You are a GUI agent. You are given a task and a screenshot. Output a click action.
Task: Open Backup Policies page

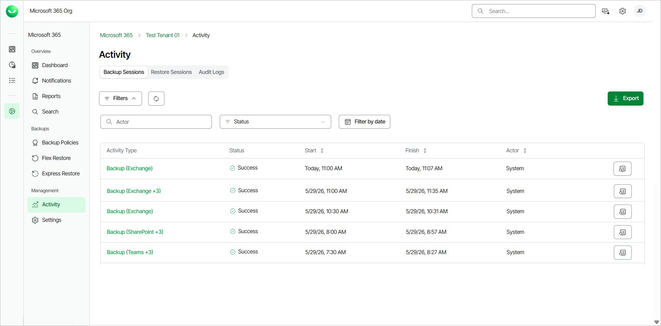pyautogui.click(x=56, y=143)
